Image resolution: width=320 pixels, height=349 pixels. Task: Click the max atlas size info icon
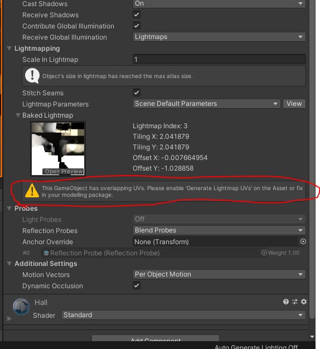point(32,76)
